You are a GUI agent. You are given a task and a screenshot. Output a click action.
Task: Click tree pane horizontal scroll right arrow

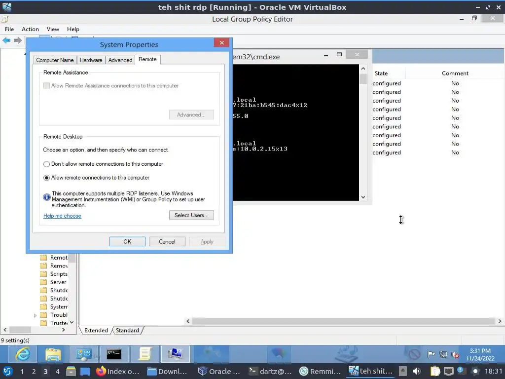point(64,330)
